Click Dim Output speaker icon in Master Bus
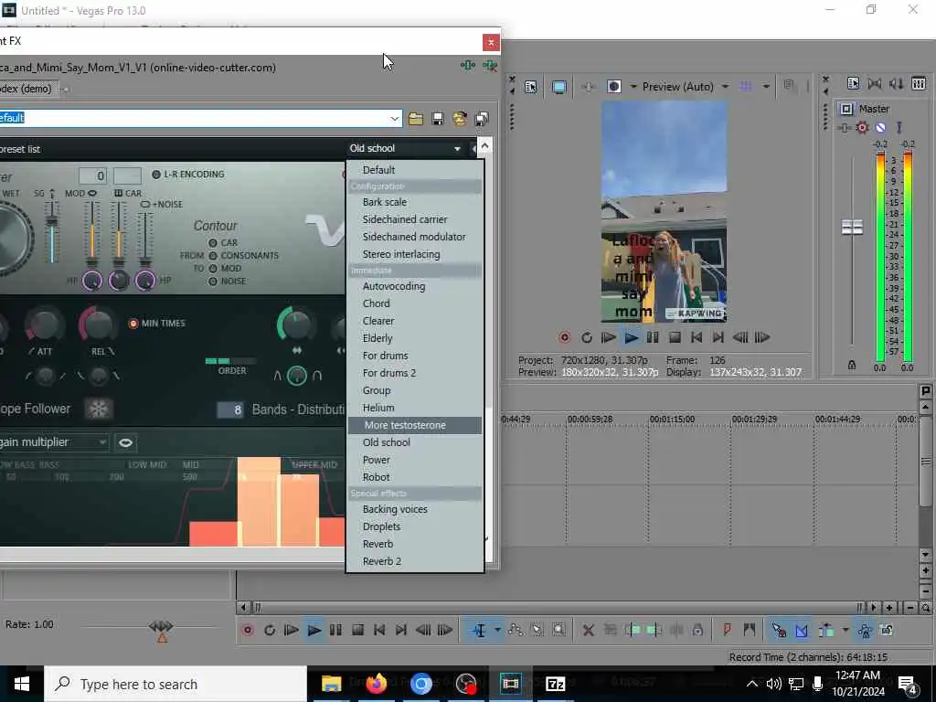The image size is (936, 702). click(x=896, y=83)
